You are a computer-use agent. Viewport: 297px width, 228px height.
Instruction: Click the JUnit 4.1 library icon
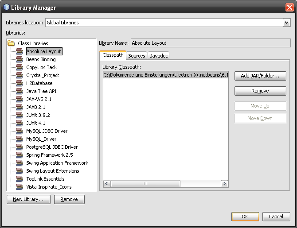point(20,123)
